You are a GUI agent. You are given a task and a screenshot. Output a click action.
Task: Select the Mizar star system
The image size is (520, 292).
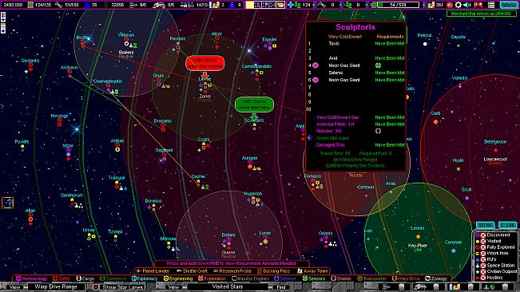(x=69, y=154)
